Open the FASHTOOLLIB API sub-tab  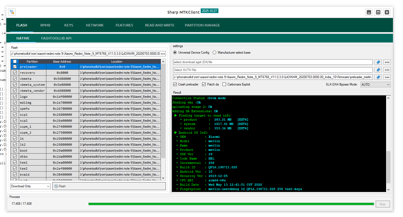(56, 38)
